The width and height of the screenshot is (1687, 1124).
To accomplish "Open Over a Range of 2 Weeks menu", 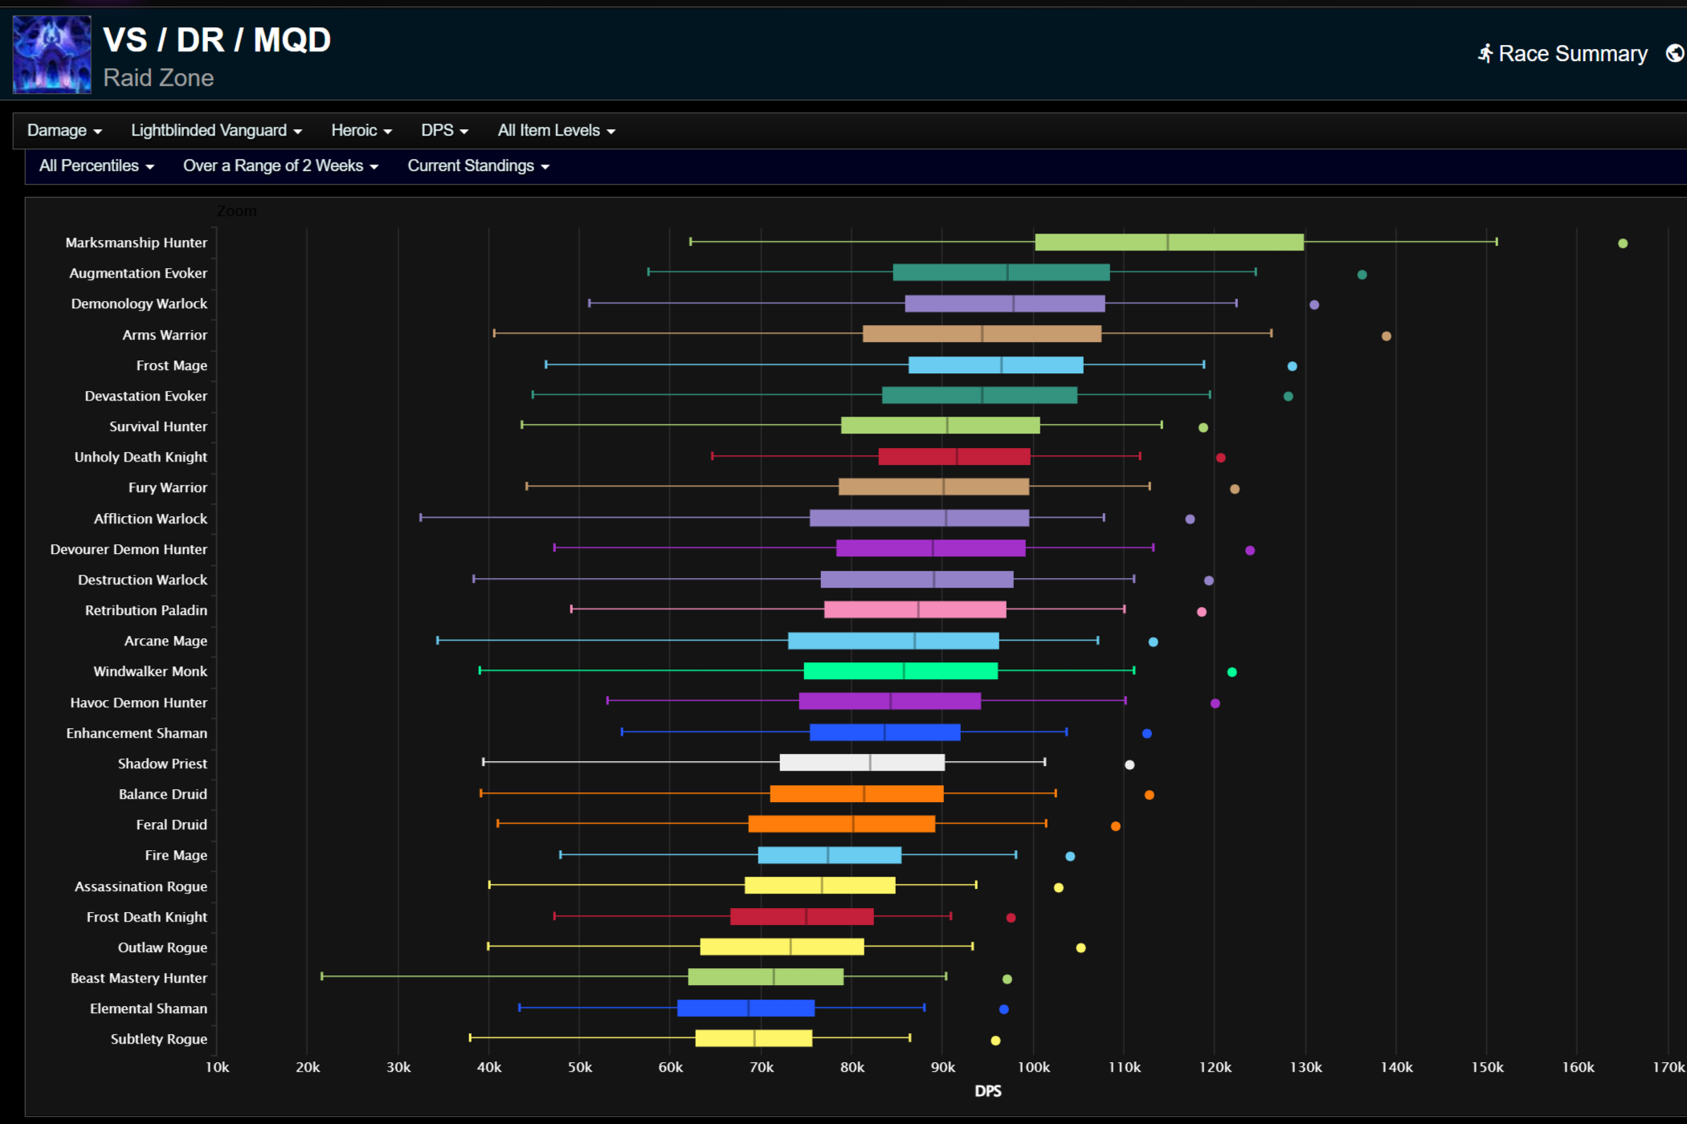I will pos(280,166).
